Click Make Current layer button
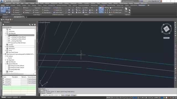The image size is (177, 99). pos(118,10)
